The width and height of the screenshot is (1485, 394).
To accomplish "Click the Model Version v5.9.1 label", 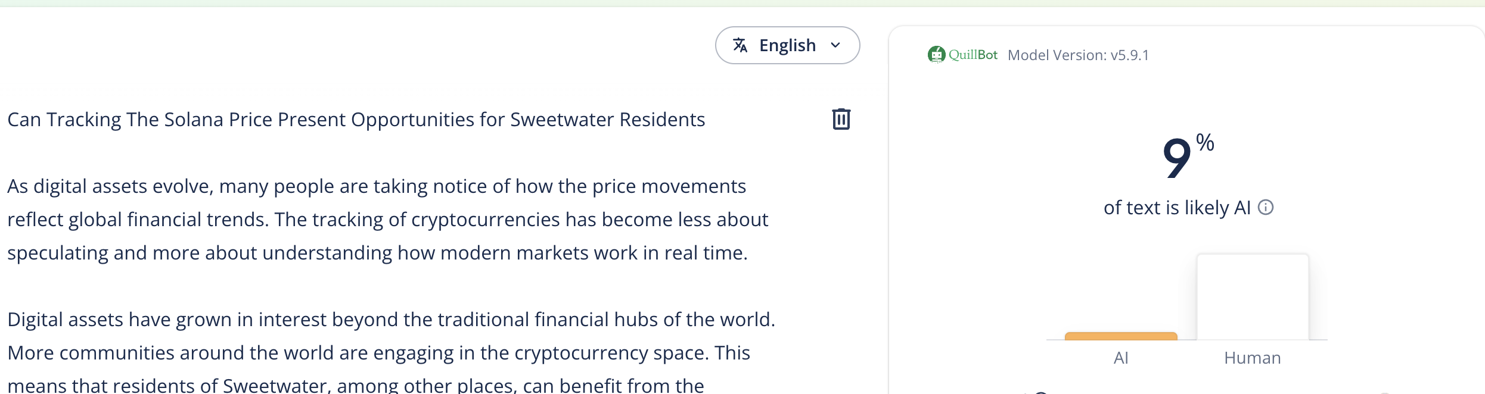I will pos(1078,55).
